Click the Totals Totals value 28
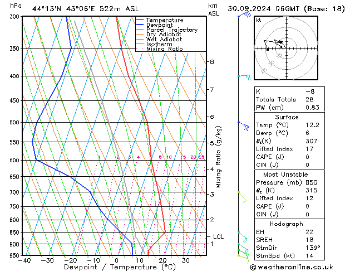Image resolution: width=350 pixels, height=271 pixels. pyautogui.click(x=309, y=99)
